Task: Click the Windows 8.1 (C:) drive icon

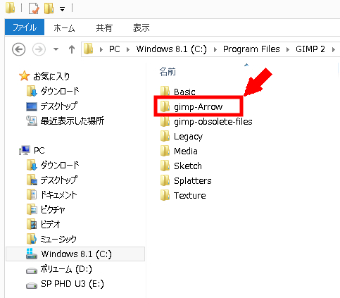Action: point(32,254)
